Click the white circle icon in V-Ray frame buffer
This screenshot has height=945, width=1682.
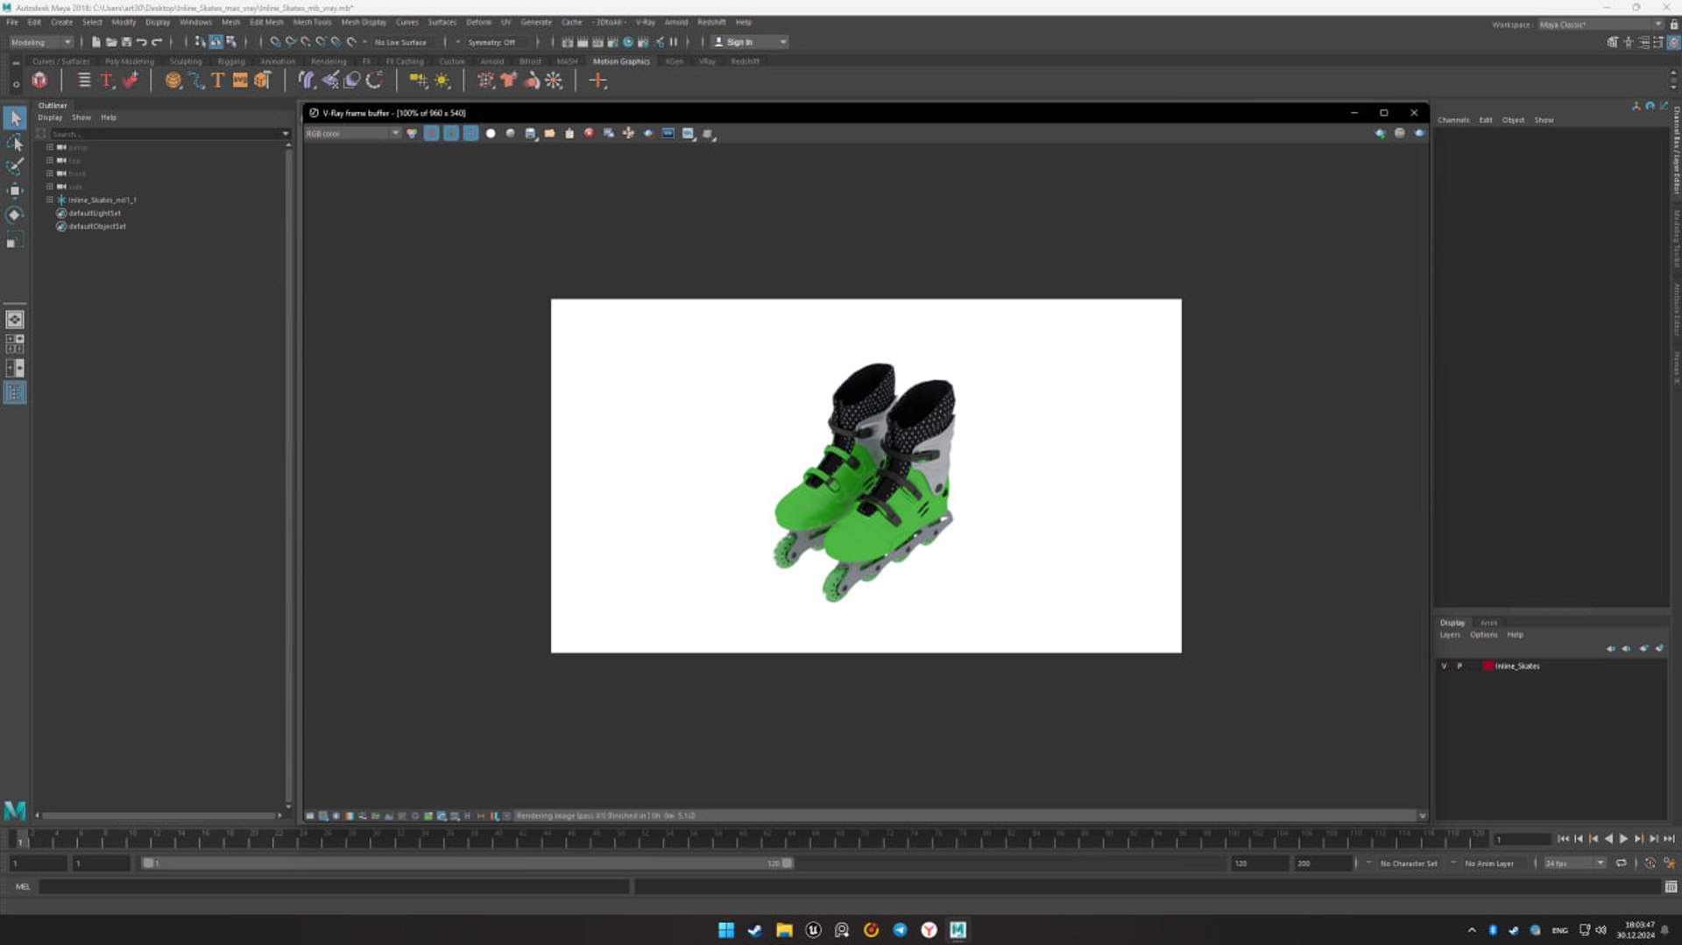[x=491, y=134]
